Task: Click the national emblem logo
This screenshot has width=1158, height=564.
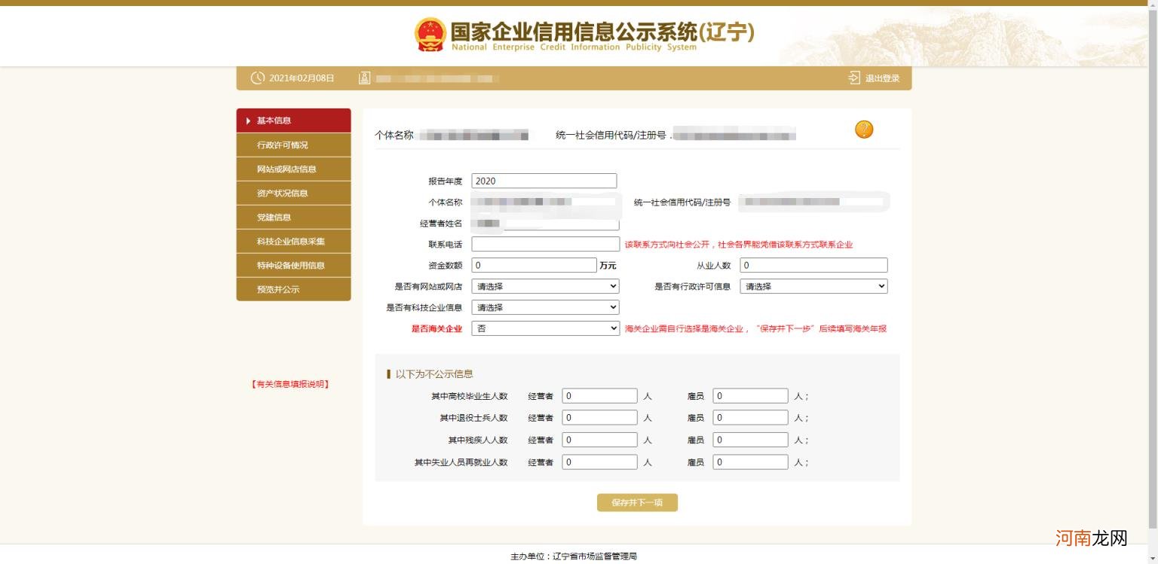Action: tap(430, 35)
